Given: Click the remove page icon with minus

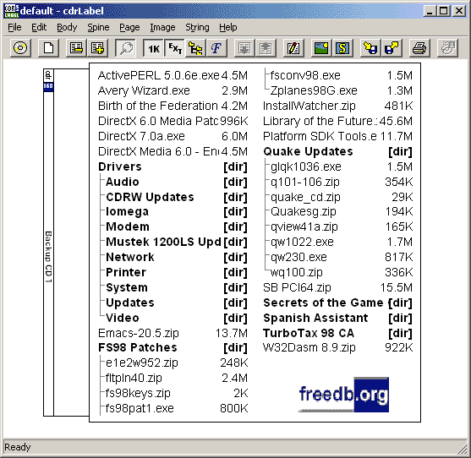Looking at the screenshot, I should (76, 48).
